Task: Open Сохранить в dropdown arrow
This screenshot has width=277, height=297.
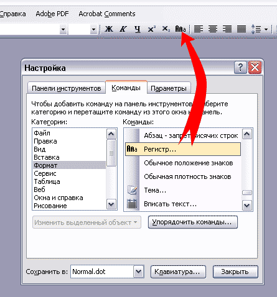Action: coord(139,272)
